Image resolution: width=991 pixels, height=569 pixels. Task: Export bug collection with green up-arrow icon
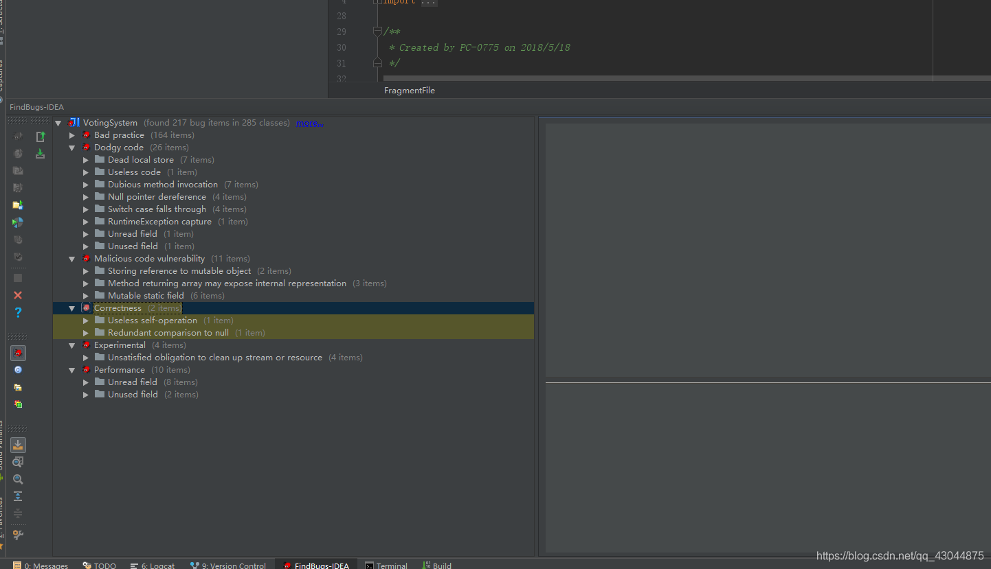click(x=41, y=137)
